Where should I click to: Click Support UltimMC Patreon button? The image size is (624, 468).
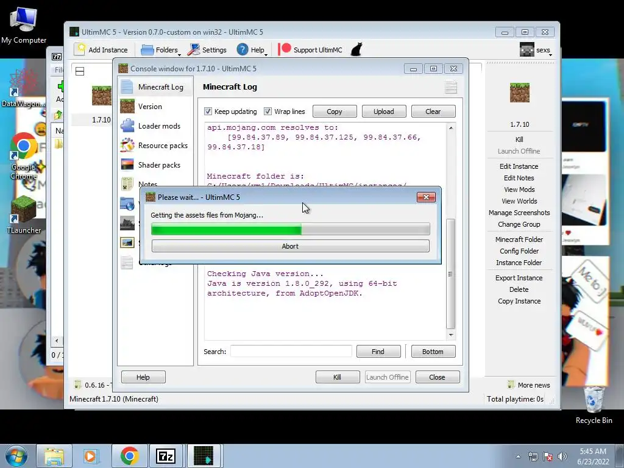310,50
